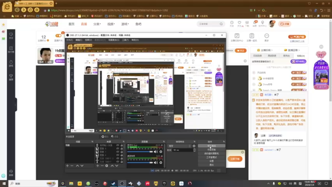Reload page with browser refresh button
This screenshot has width=332, height=187.
click(30, 10)
